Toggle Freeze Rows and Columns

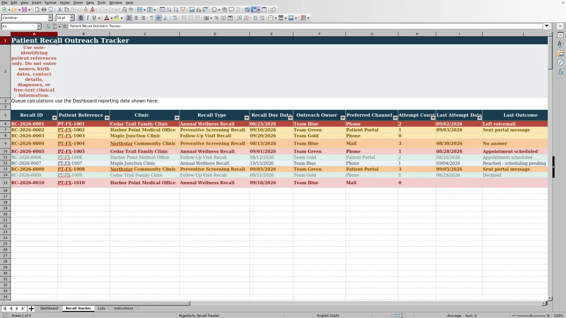click(x=255, y=9)
